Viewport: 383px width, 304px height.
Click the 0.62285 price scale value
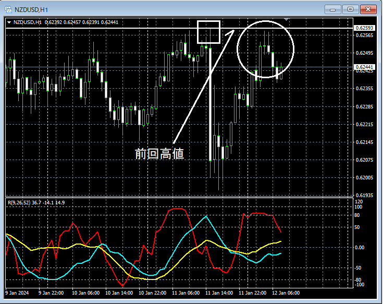point(364,107)
